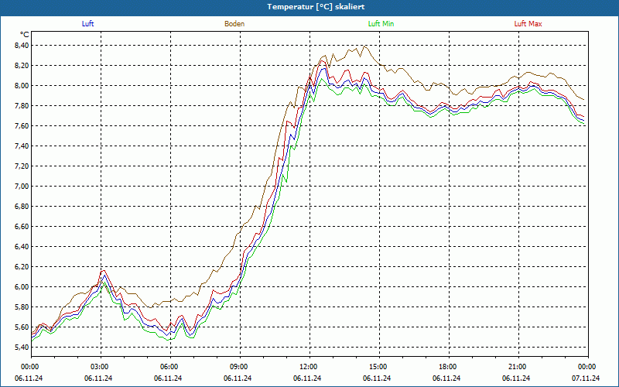Viewport: 619px width, 387px height.
Task: Click the red Luft Max legend label
Action: click(528, 24)
